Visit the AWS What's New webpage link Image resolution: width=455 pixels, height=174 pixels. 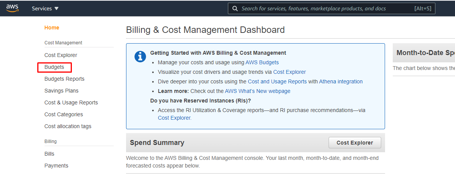pos(257,91)
